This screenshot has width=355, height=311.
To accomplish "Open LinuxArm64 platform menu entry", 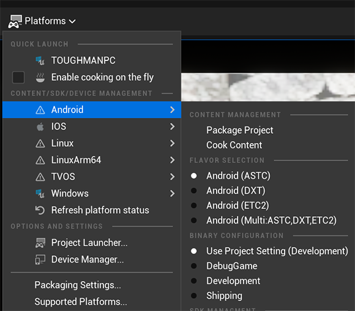I will click(x=92, y=160).
